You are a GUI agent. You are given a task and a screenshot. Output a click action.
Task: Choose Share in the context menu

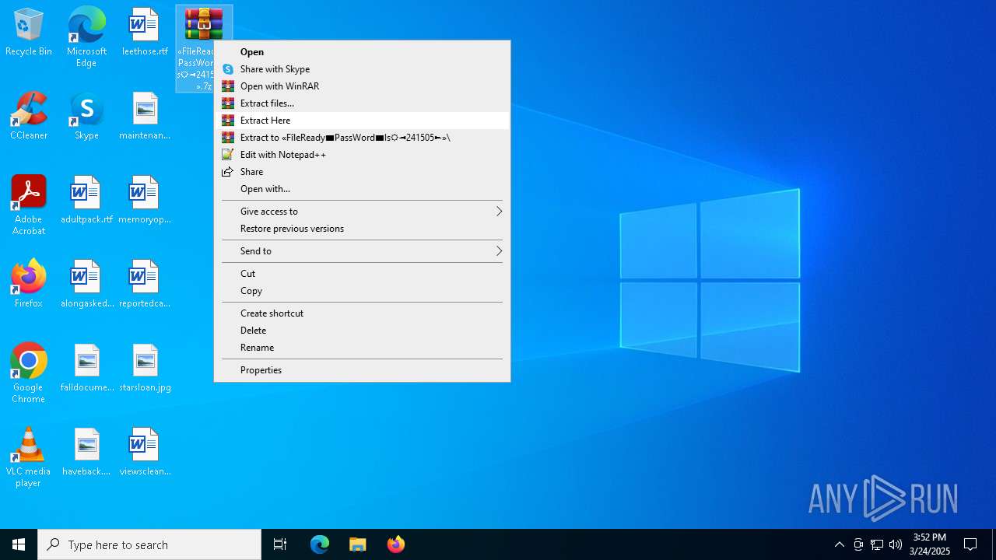point(362,172)
